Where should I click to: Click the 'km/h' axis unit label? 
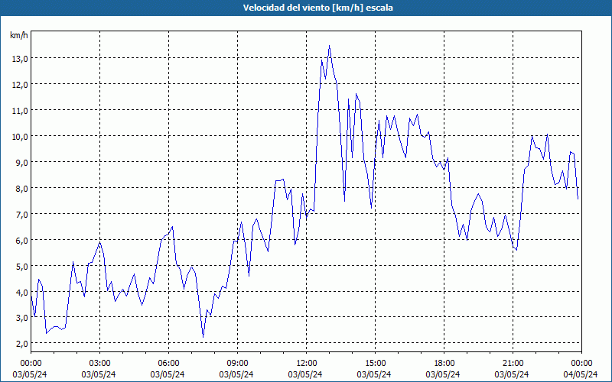point(19,35)
